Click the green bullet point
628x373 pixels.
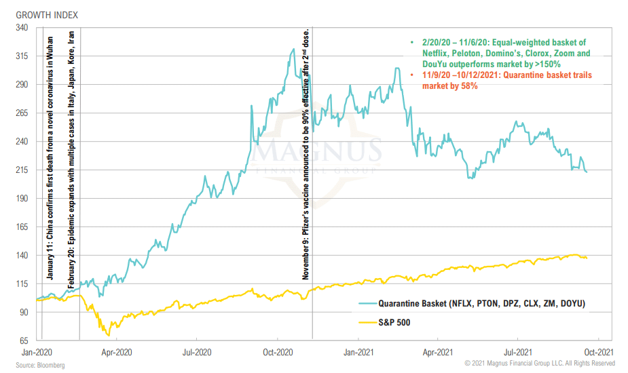click(411, 42)
